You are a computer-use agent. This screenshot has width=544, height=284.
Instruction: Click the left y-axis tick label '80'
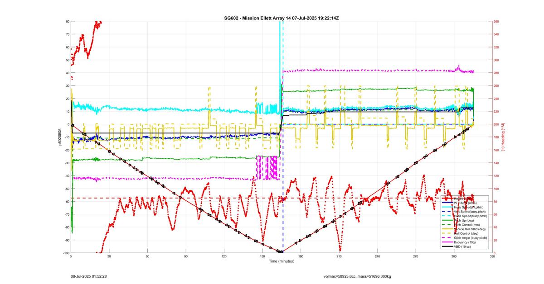pos(67,21)
